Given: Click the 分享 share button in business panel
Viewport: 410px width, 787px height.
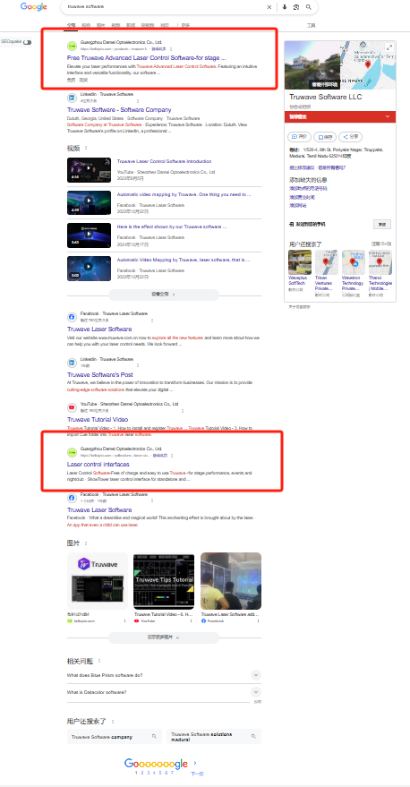Looking at the screenshot, I should click(x=350, y=136).
